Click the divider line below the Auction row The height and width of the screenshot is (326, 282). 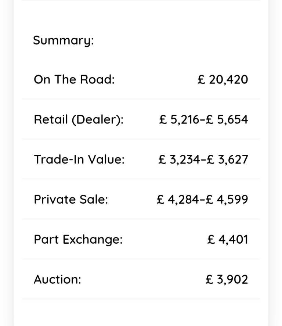(141, 299)
